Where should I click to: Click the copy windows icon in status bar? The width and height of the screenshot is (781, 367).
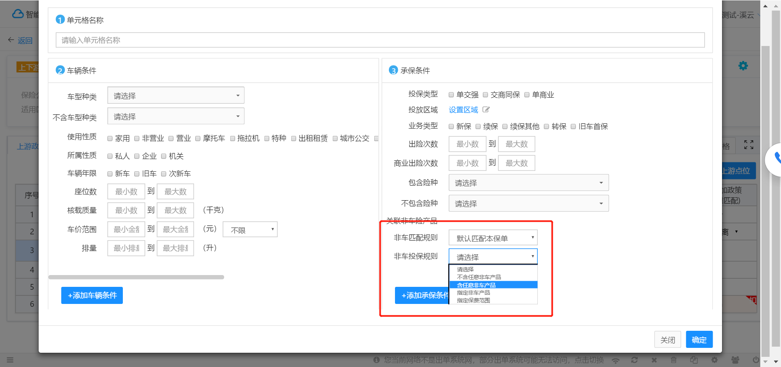pos(694,360)
